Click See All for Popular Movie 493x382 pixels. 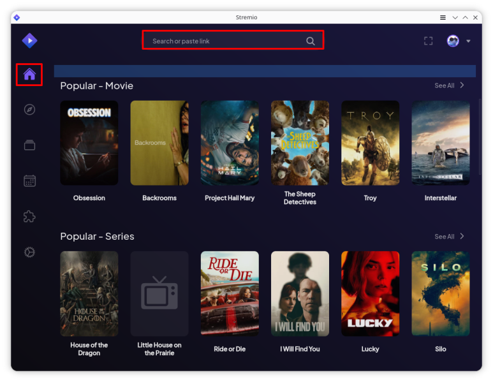click(449, 85)
